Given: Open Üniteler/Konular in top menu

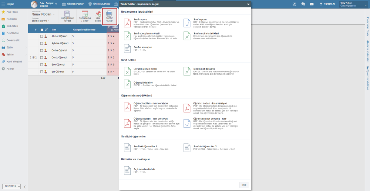Looking at the screenshot, I should coord(99,4).
